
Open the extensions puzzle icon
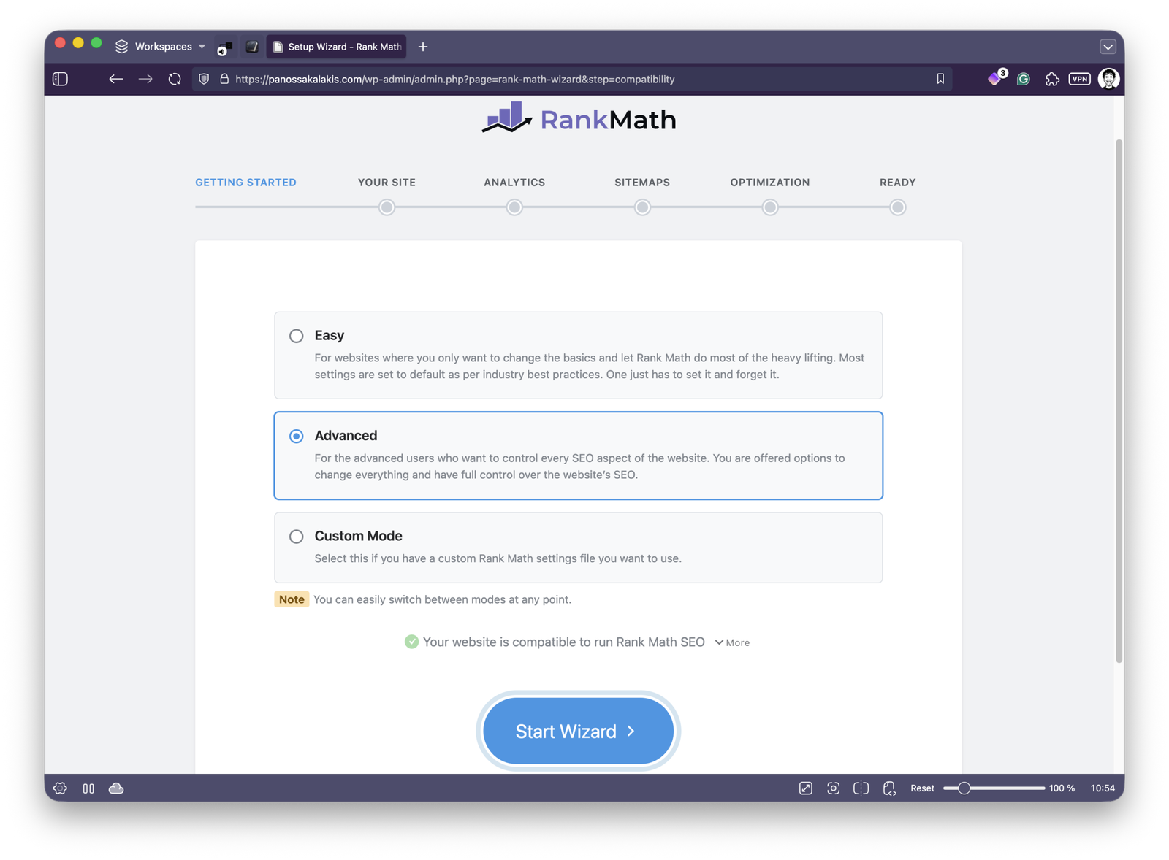coord(1052,79)
